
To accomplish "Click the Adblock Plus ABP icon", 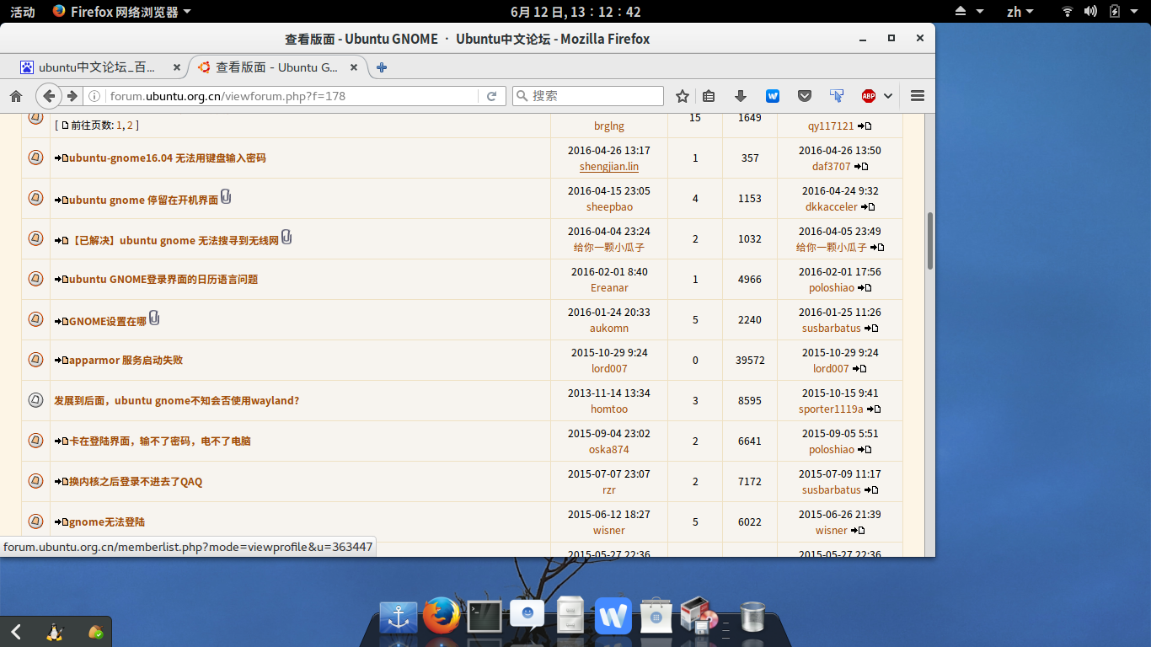I will tap(869, 96).
